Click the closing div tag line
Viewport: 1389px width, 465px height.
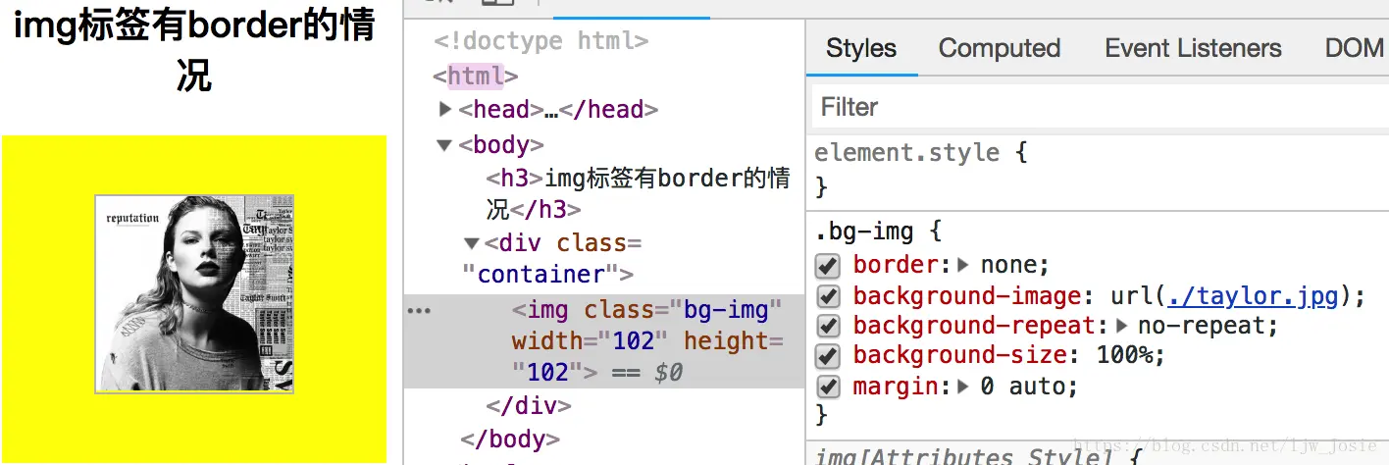pos(529,406)
